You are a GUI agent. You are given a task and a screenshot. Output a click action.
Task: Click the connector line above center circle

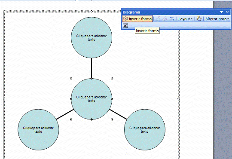[x=92, y=68]
